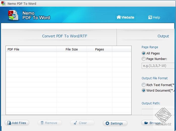Image resolution: width=176 pixels, height=131 pixels.
Task: Open the Settings button with gear icon
Action: (115, 123)
